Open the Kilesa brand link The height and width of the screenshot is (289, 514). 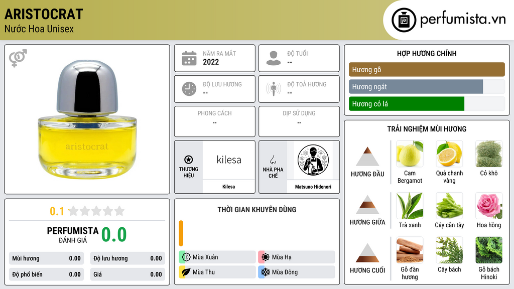click(229, 167)
